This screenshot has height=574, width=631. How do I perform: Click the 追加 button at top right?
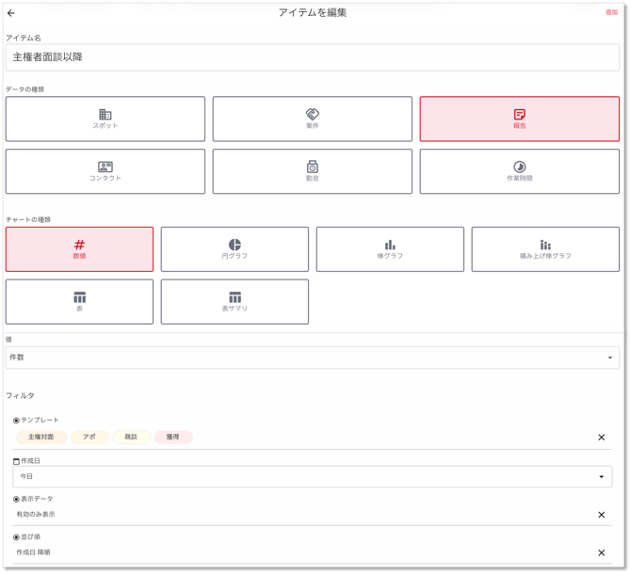pos(611,12)
